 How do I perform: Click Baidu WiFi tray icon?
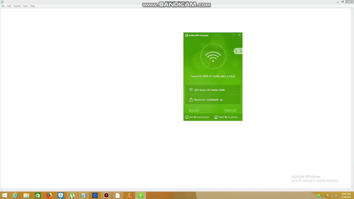pos(319,195)
